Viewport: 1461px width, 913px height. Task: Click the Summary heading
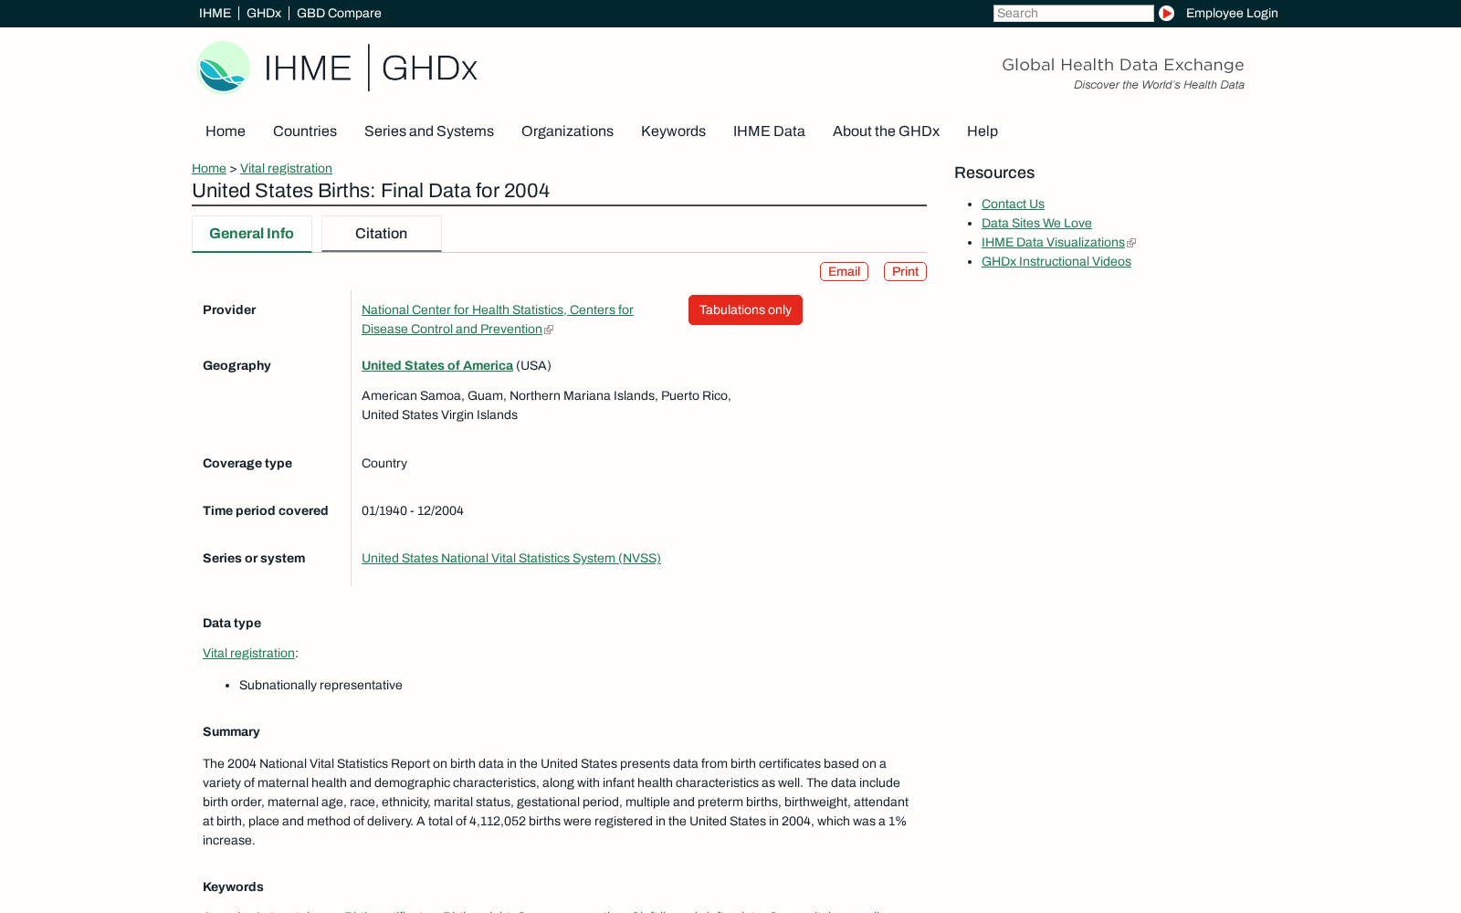click(x=231, y=731)
